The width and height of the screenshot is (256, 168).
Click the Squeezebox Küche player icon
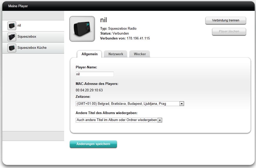tap(12, 48)
